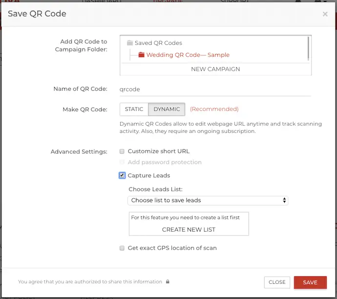Select Wedding QR Code— Sample campaign
This screenshot has width=337, height=299.
tap(188, 55)
